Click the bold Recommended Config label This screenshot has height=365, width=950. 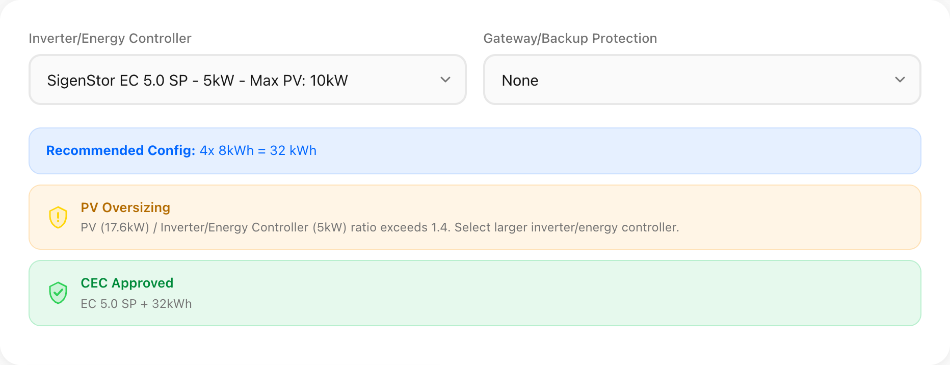(121, 150)
